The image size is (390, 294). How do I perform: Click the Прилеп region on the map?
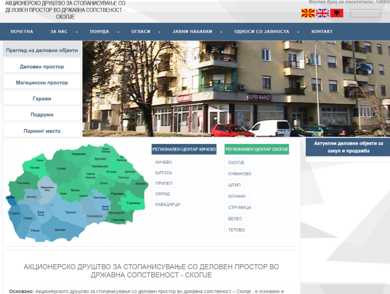[71, 212]
